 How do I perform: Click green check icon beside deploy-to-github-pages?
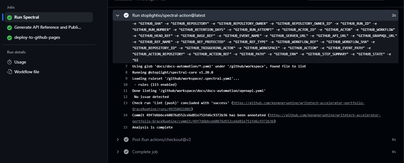click(9, 38)
